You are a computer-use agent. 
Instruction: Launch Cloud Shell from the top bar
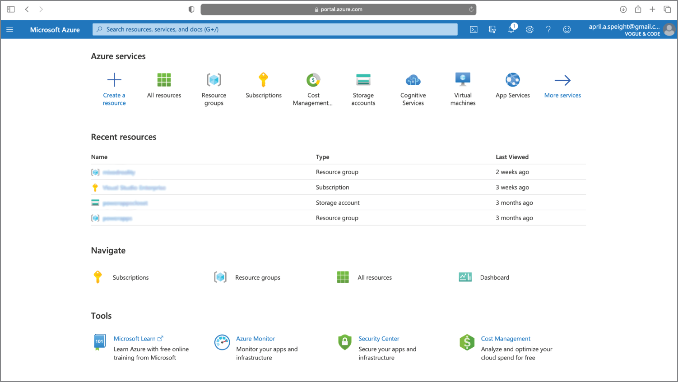click(x=474, y=30)
